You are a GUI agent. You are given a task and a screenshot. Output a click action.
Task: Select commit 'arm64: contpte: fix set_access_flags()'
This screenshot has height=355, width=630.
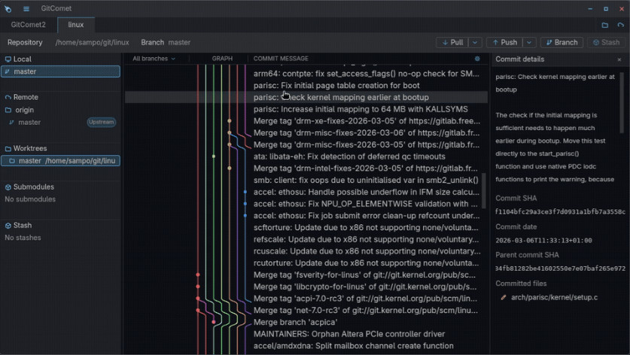coord(306,74)
